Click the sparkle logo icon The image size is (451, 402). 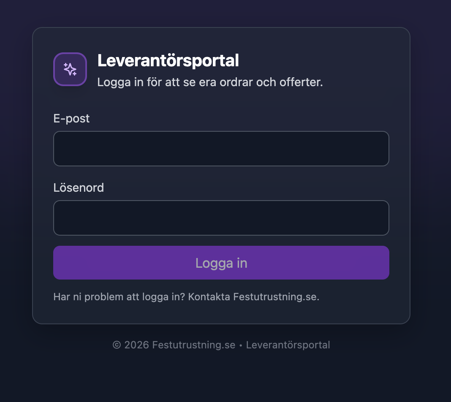click(x=70, y=69)
